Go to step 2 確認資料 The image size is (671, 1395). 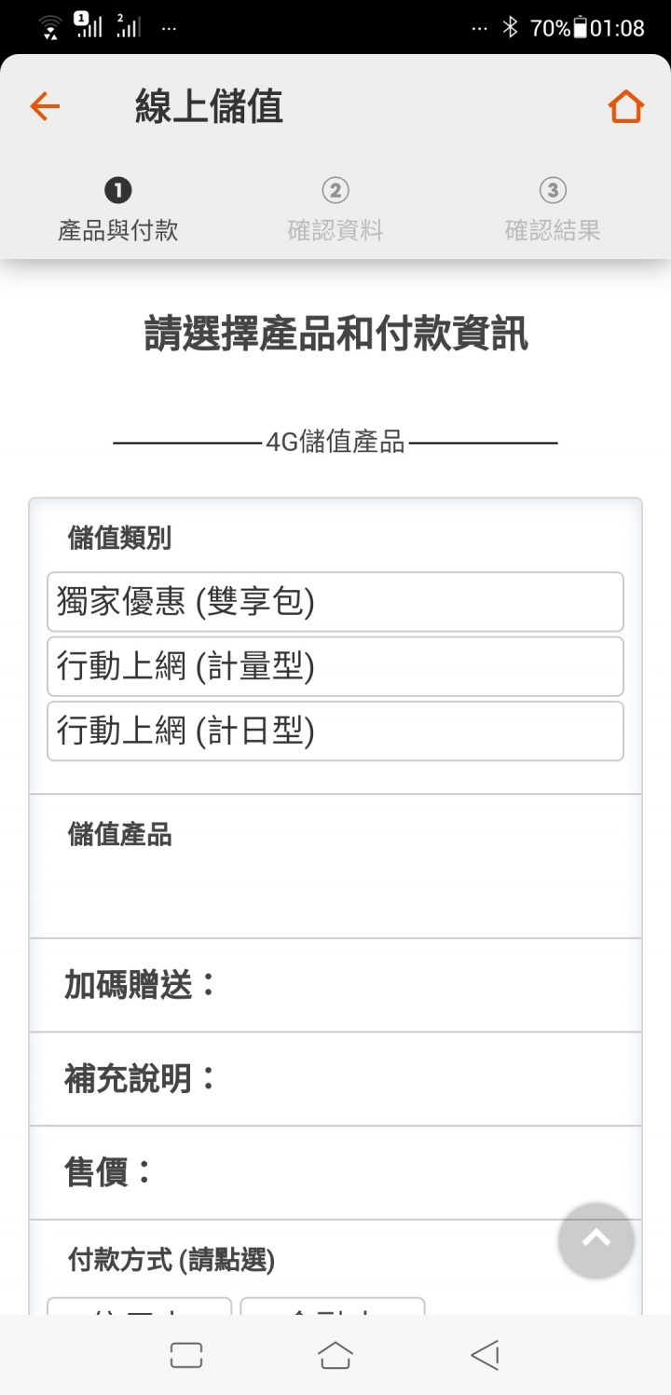pos(335,211)
